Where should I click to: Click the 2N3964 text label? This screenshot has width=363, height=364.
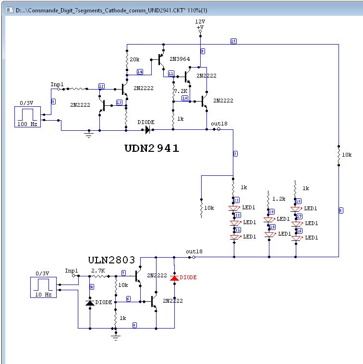pos(180,59)
